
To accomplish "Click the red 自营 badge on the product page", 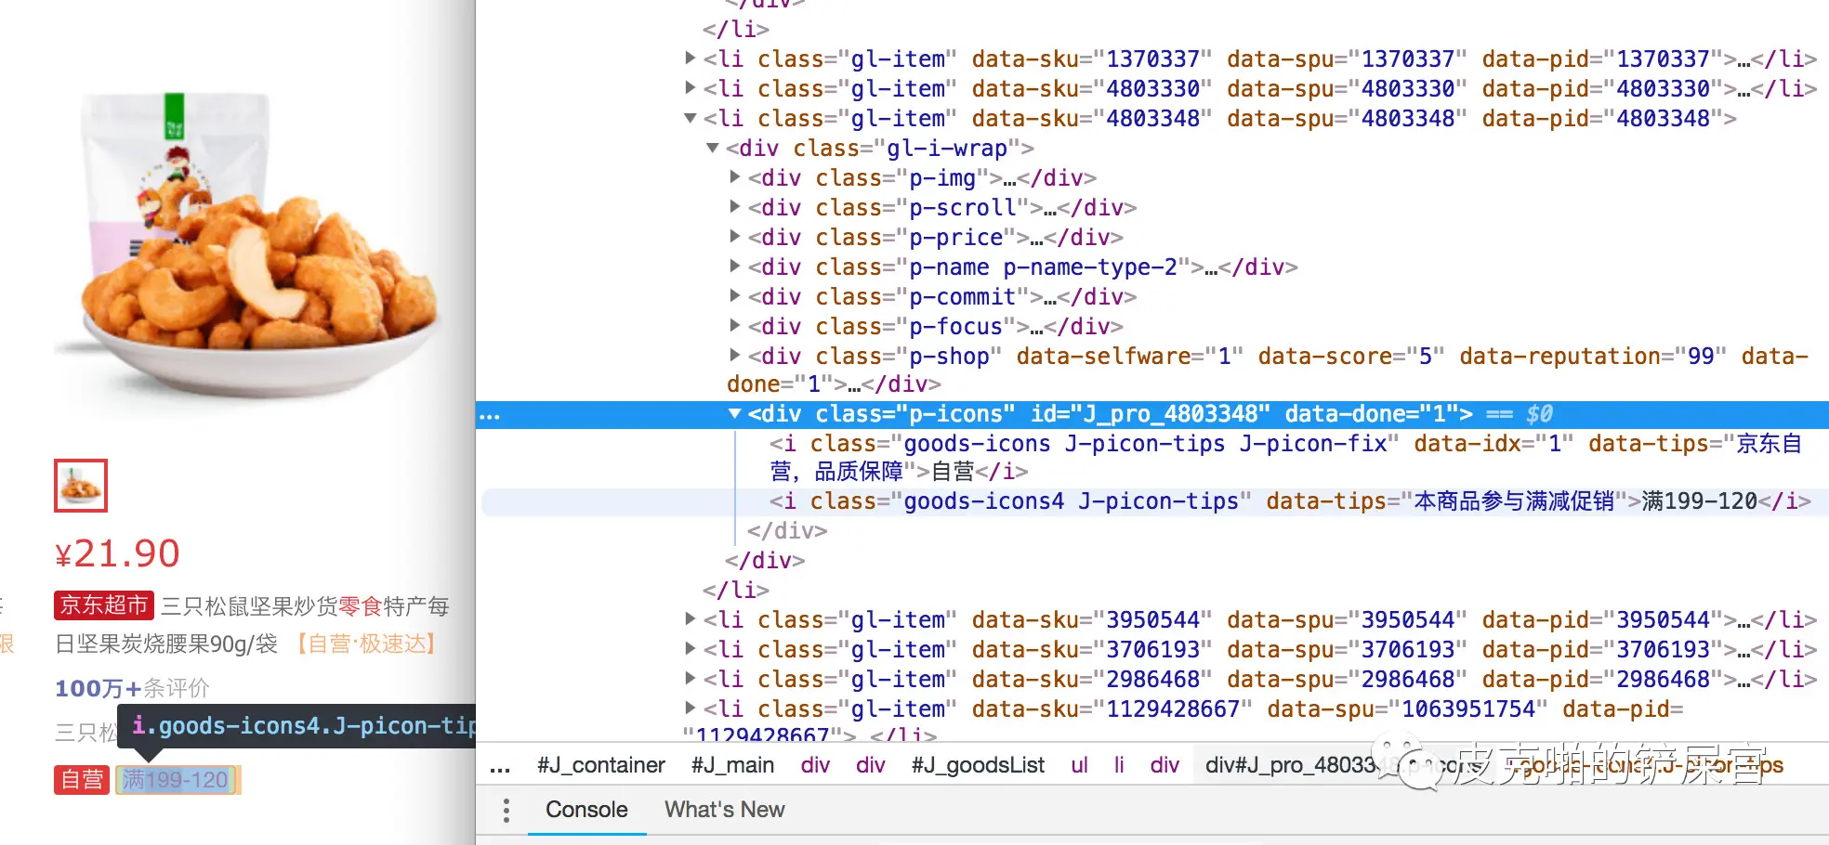I will 82,779.
